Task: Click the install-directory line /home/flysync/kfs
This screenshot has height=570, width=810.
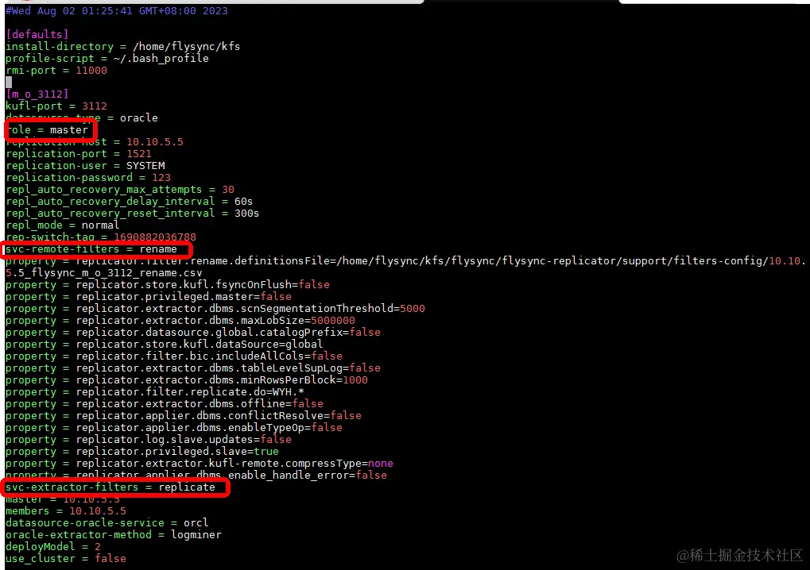Action: tap(122, 46)
